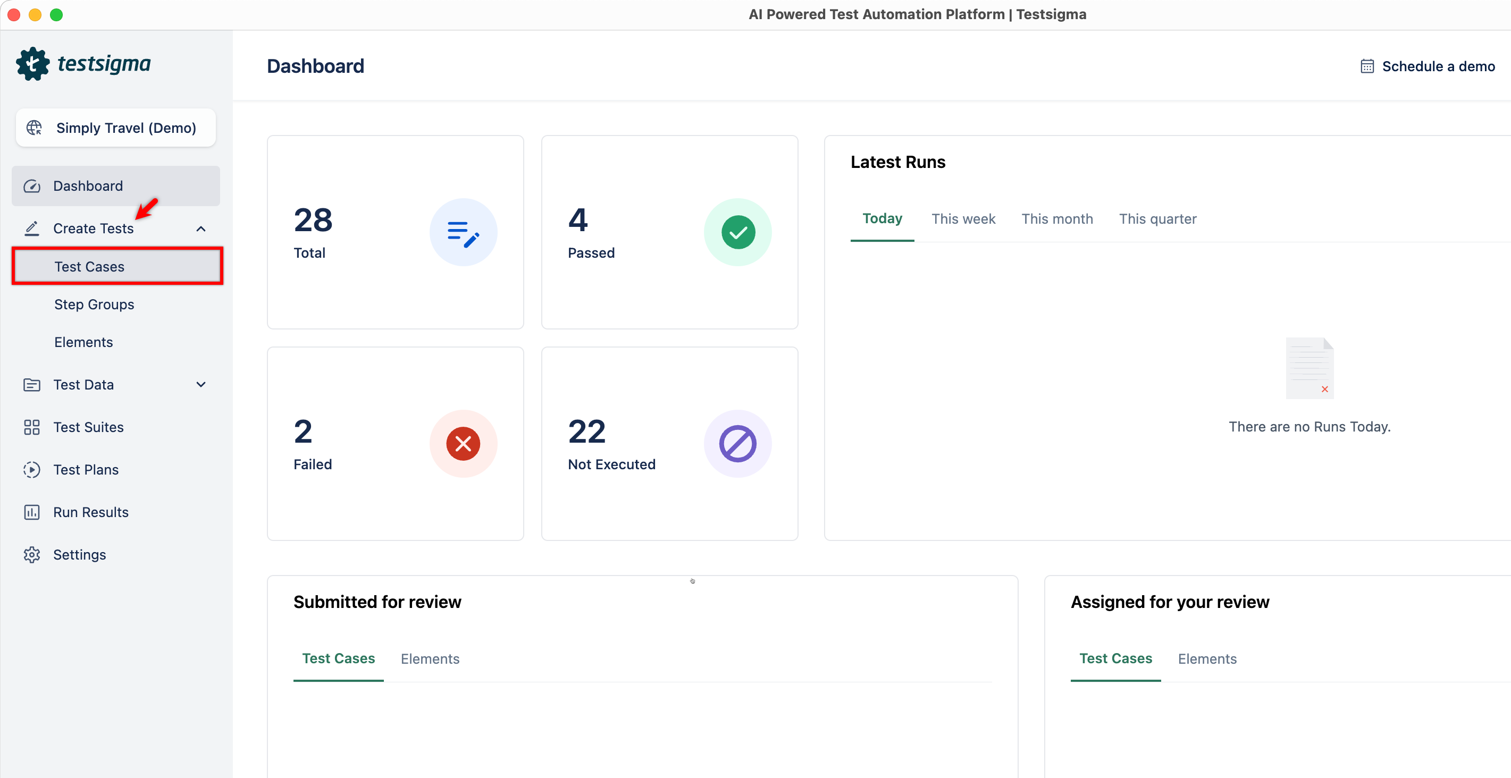Image resolution: width=1511 pixels, height=778 pixels.
Task: Click the globe icon beside Simply Travel
Action: [x=35, y=128]
